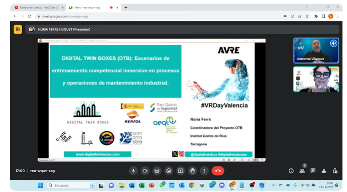Open the Windows Start menu

(40, 185)
